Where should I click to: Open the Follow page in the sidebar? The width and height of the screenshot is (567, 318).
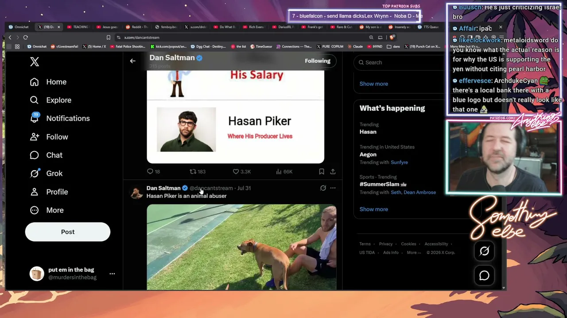click(49, 137)
